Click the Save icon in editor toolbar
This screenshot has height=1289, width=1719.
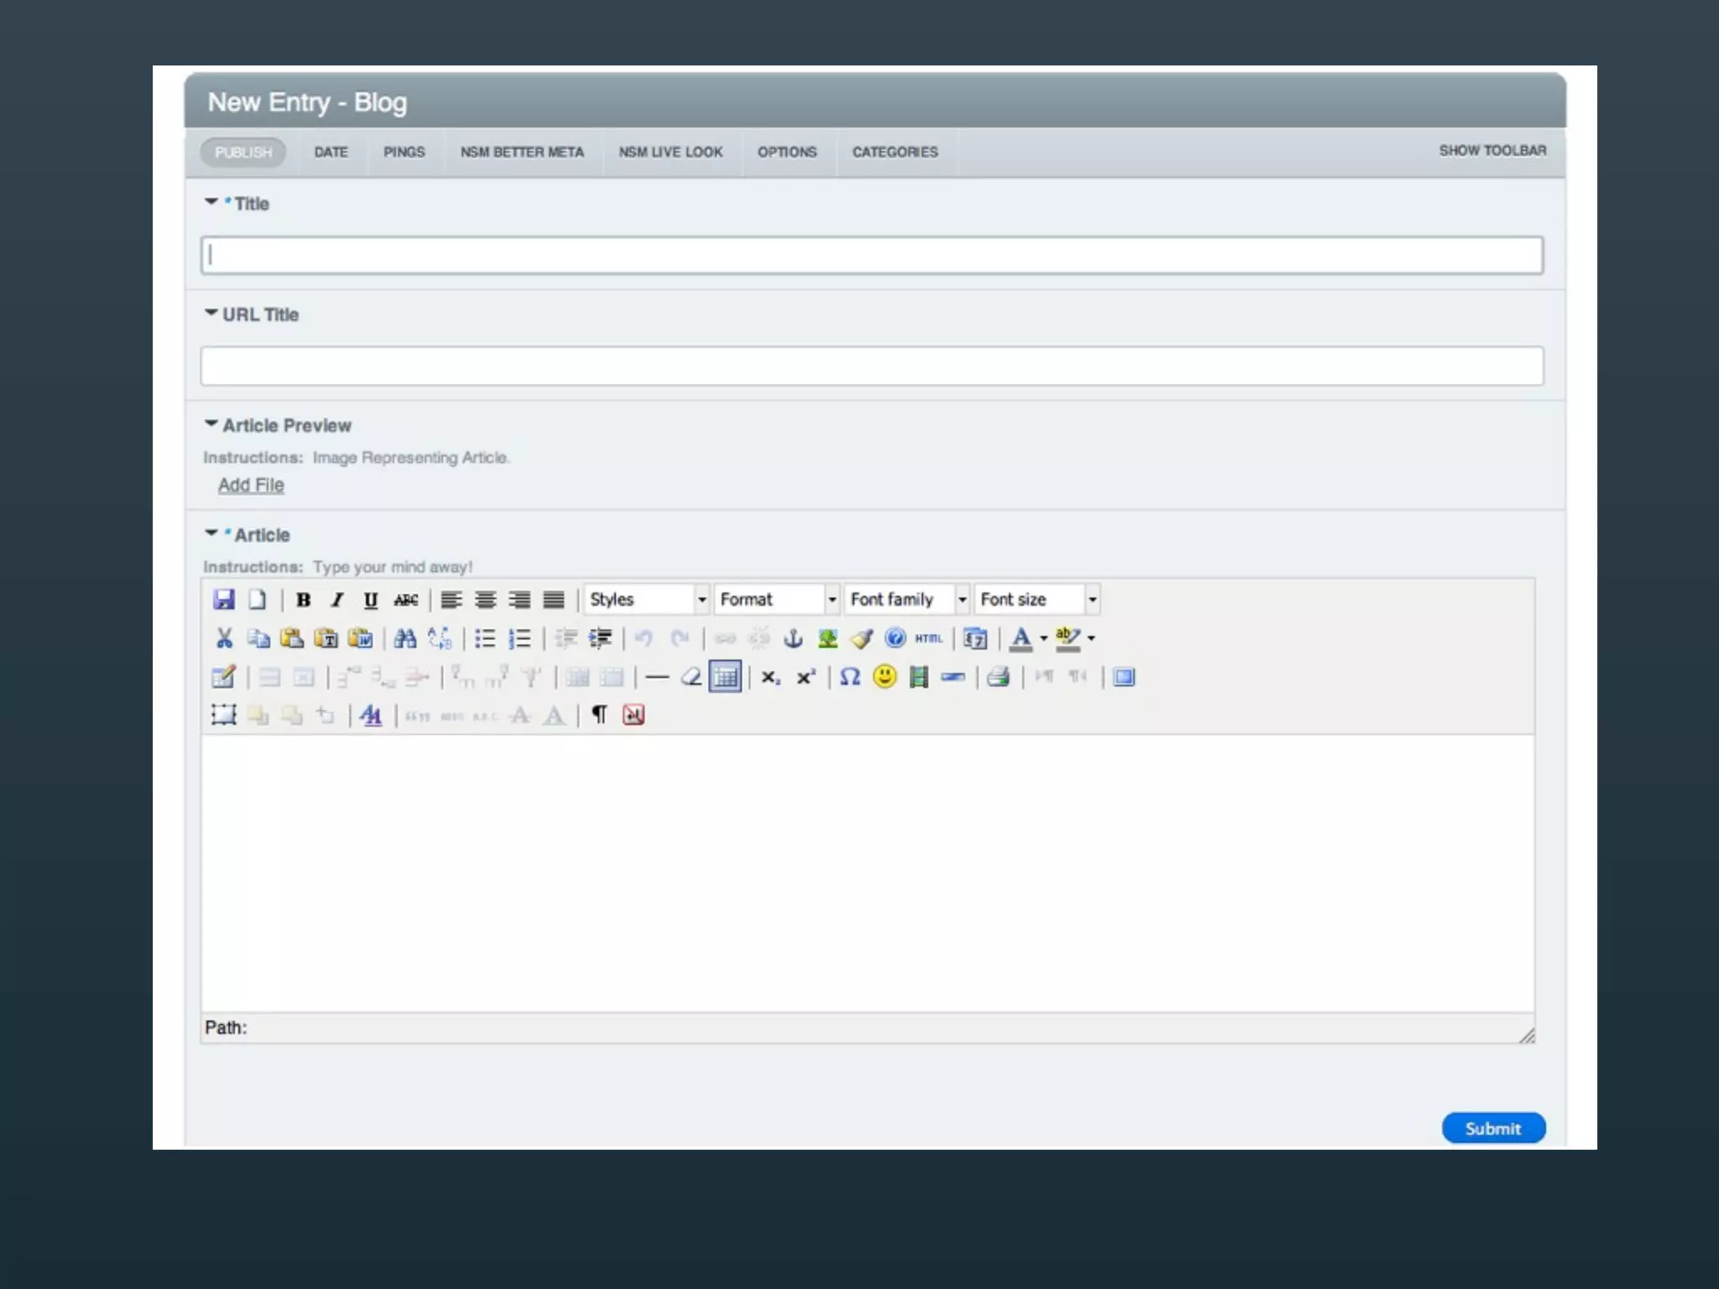223,599
